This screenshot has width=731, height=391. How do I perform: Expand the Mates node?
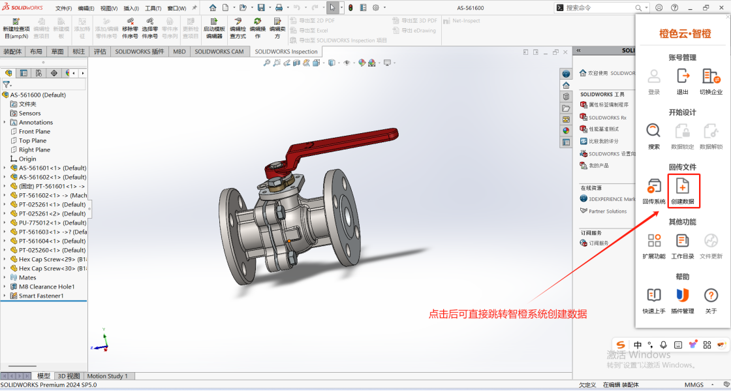click(x=4, y=277)
